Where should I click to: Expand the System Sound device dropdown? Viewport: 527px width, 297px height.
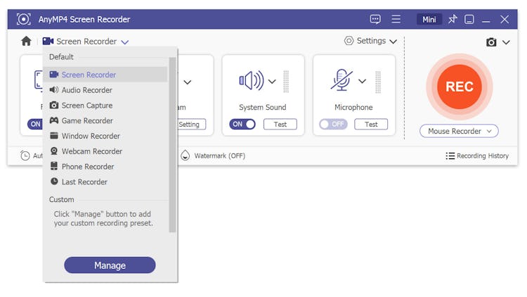pos(272,82)
